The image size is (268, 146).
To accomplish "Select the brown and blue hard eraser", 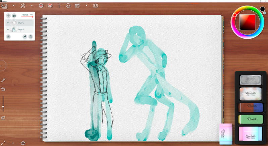I will pyautogui.click(x=251, y=108).
